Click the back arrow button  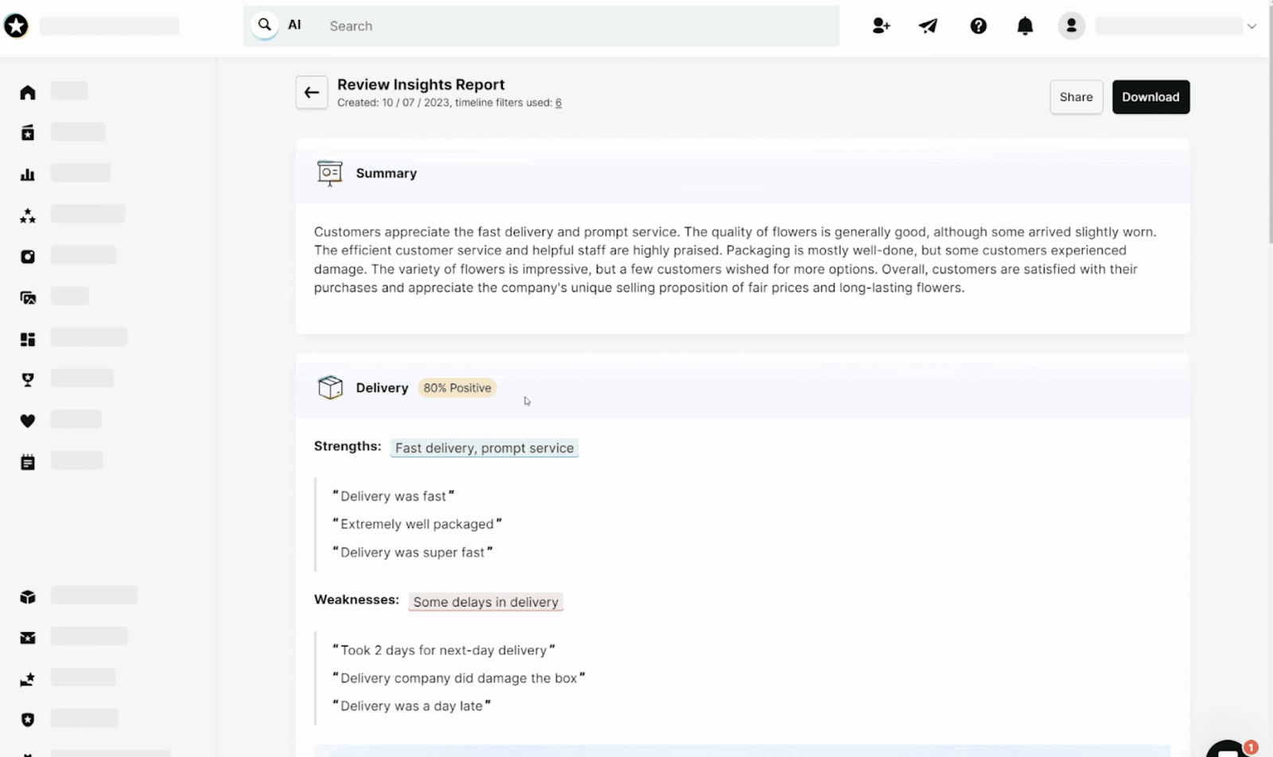312,93
